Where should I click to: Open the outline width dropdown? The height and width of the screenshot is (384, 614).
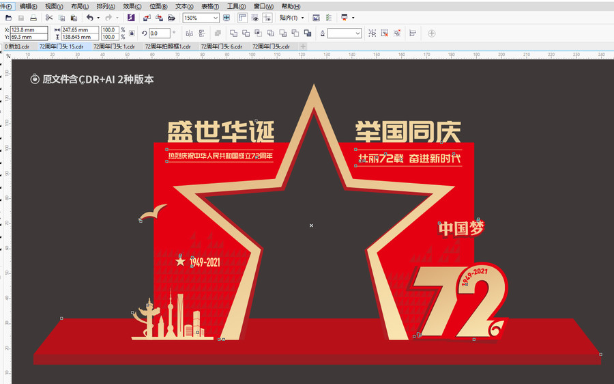coord(357,33)
